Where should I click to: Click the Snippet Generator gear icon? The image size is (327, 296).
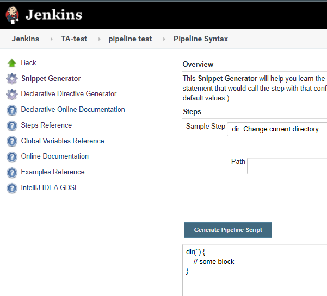pos(12,78)
